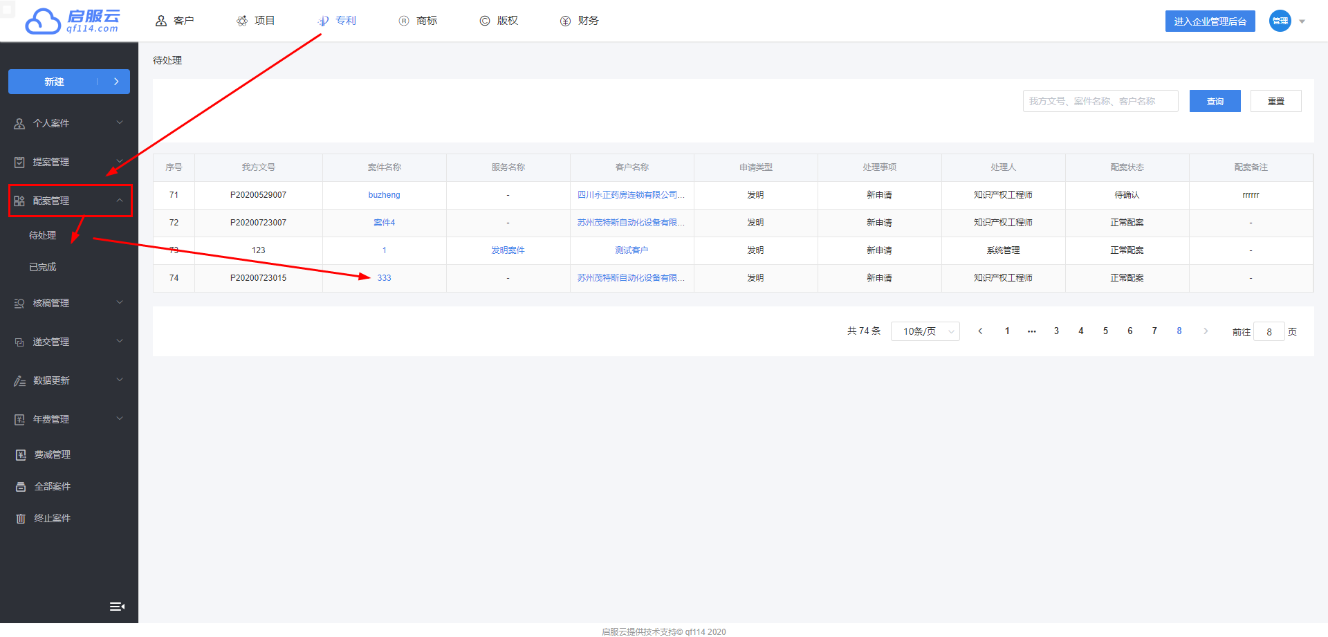This screenshot has width=1328, height=637.
Task: Click the 全部案件 printer-like icon
Action: 21,486
